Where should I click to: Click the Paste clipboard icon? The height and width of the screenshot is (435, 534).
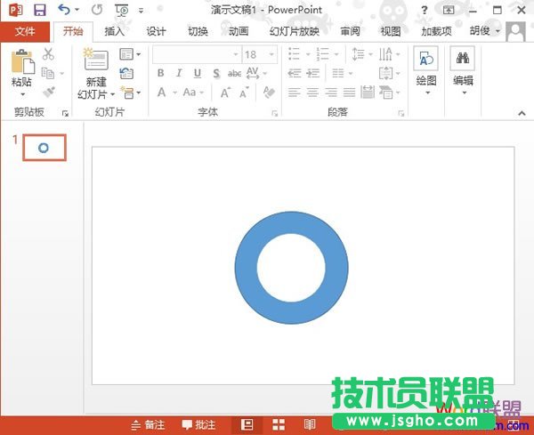(23, 61)
